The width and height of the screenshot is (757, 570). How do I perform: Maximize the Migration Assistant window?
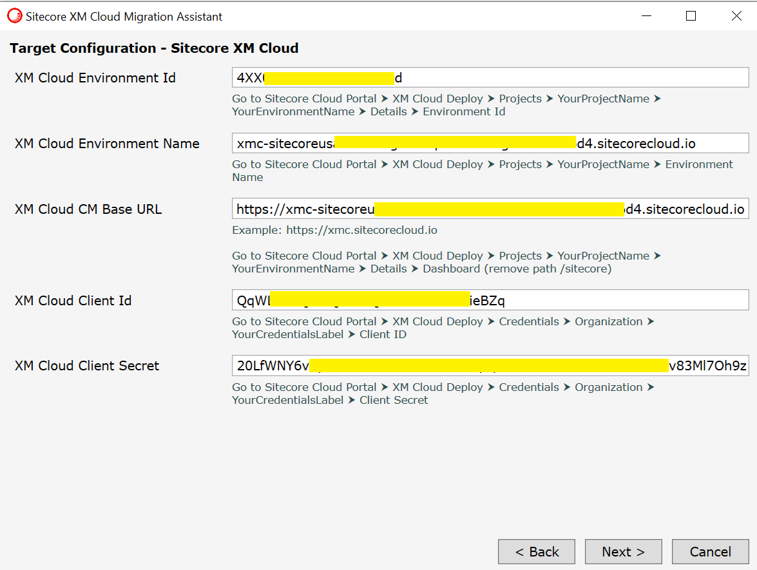[x=691, y=16]
